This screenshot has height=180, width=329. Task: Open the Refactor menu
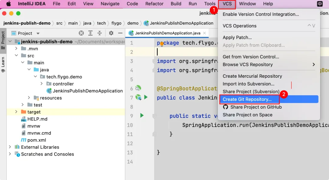(x=154, y=4)
